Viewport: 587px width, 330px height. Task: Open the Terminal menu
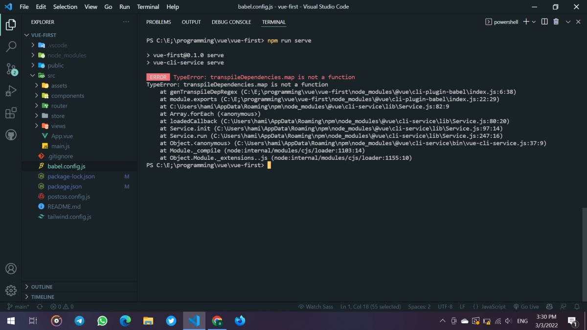[x=148, y=7]
